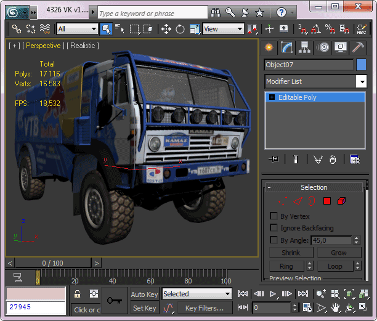The height and width of the screenshot is (321, 377).
Task: Activate Select and Rotate tool
Action: tap(180, 29)
